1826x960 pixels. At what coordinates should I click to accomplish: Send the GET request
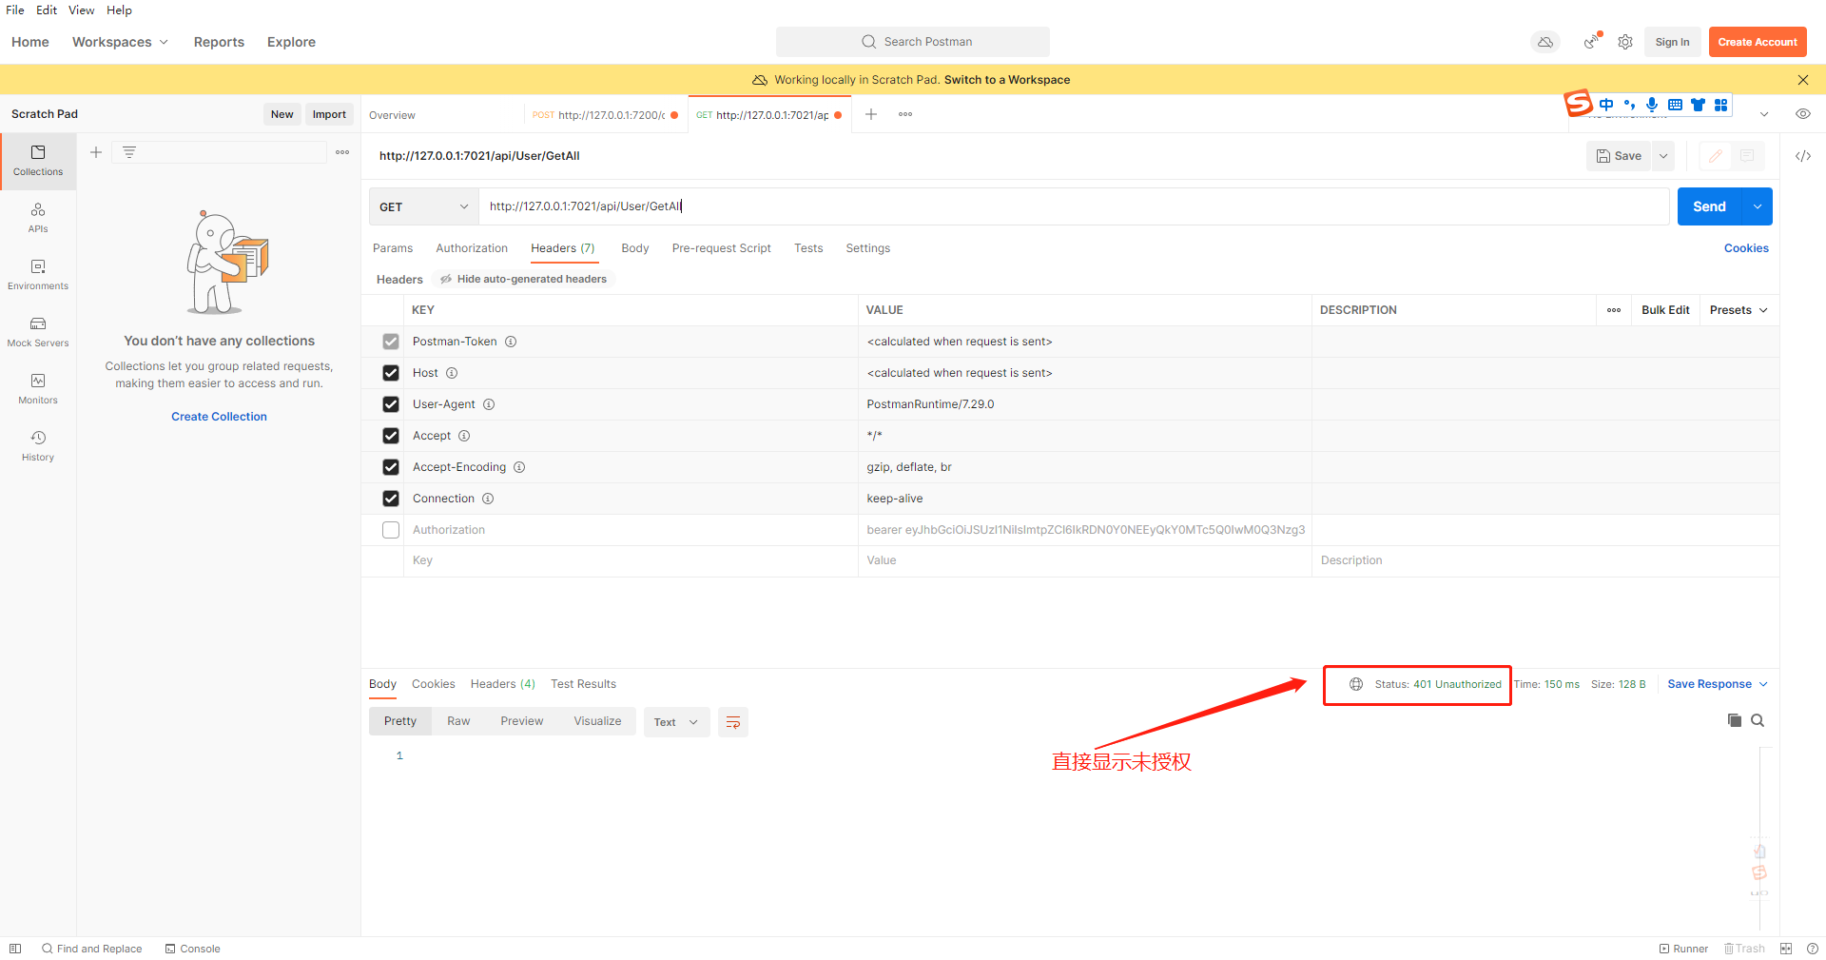pyautogui.click(x=1709, y=206)
